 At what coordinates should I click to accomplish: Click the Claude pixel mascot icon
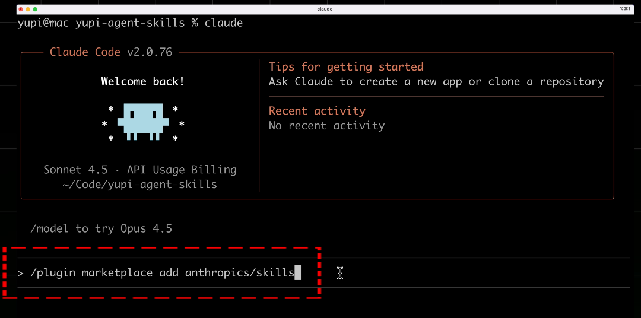click(x=142, y=122)
